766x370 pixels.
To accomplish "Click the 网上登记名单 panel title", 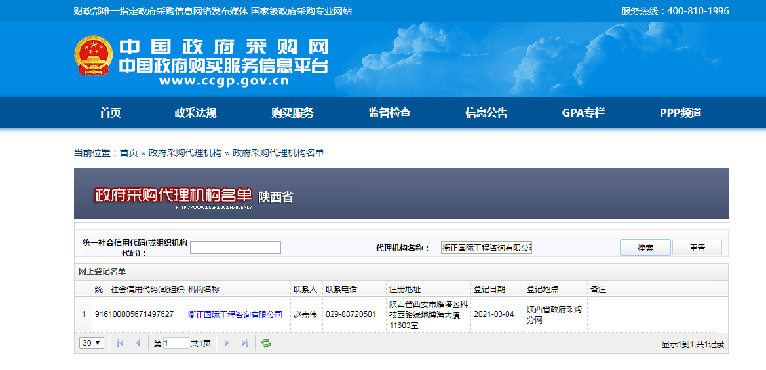I will 102,271.
